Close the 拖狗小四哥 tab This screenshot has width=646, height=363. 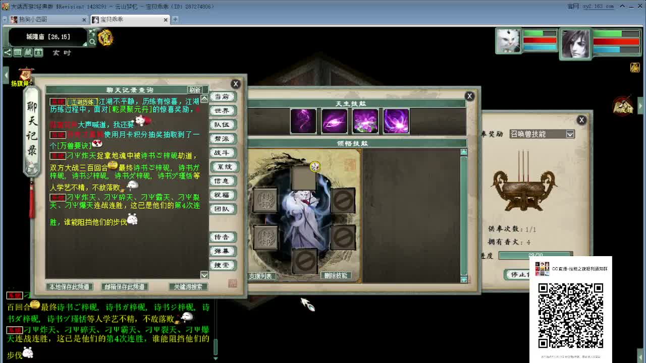click(84, 20)
